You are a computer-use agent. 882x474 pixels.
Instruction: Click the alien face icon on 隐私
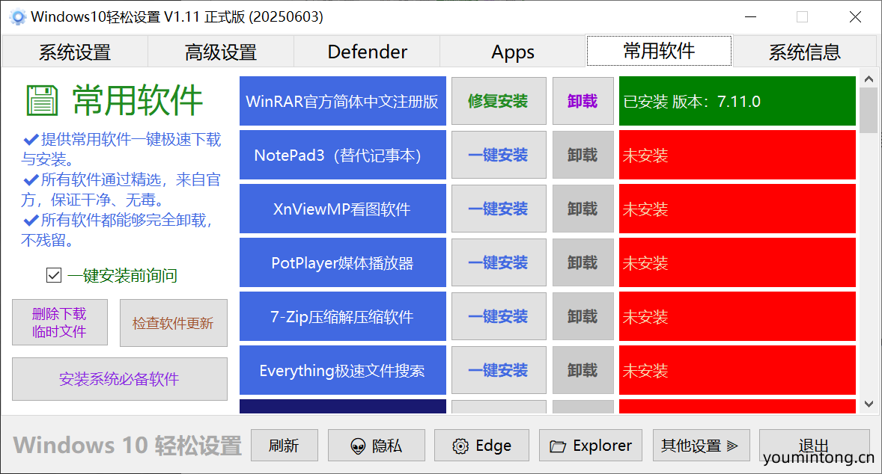pos(358,446)
